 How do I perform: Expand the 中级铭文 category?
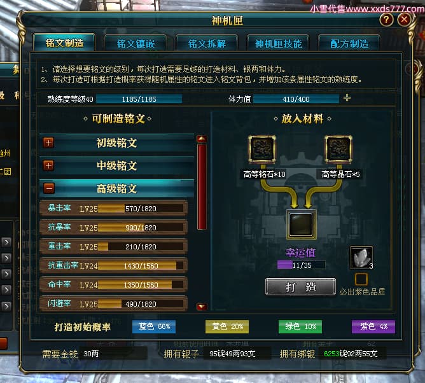[x=49, y=165]
